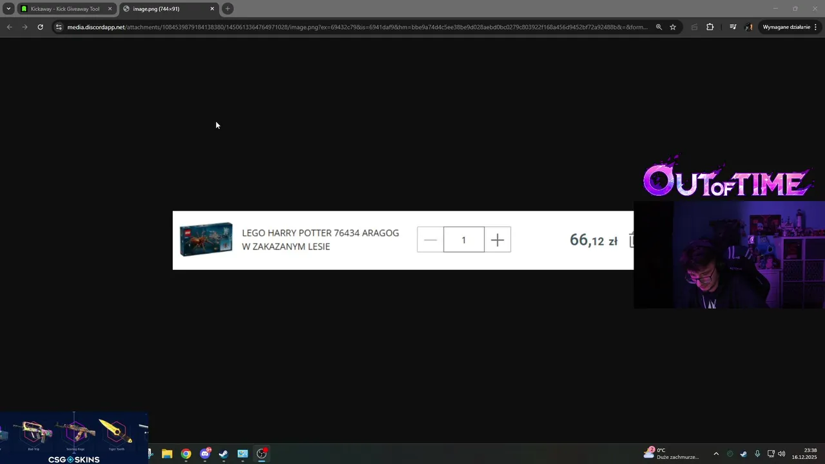
Task: Open the picture-frame app in taskbar
Action: 242,454
